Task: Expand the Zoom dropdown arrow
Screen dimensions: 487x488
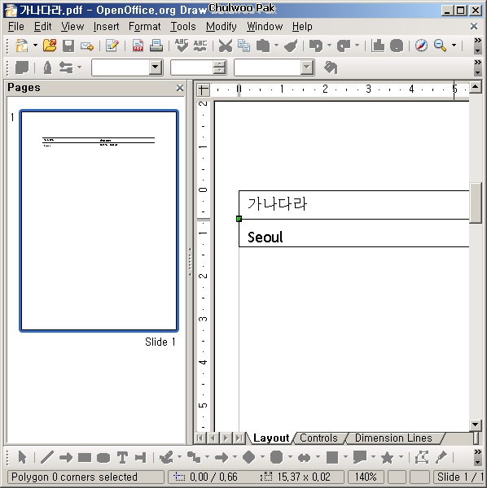Action: [454, 46]
